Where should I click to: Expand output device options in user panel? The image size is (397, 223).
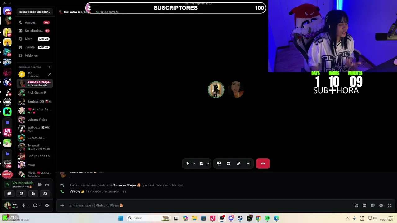click(x=40, y=205)
